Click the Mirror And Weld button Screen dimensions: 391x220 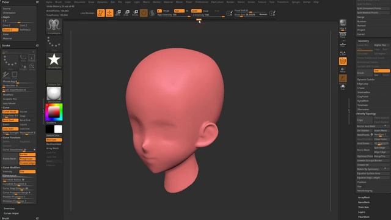tap(373, 127)
